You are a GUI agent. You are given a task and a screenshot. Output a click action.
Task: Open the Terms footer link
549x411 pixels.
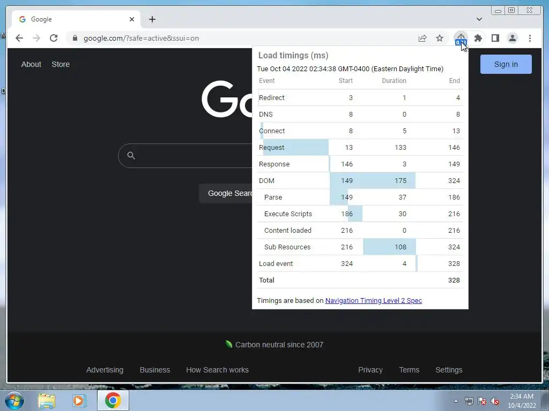point(409,370)
